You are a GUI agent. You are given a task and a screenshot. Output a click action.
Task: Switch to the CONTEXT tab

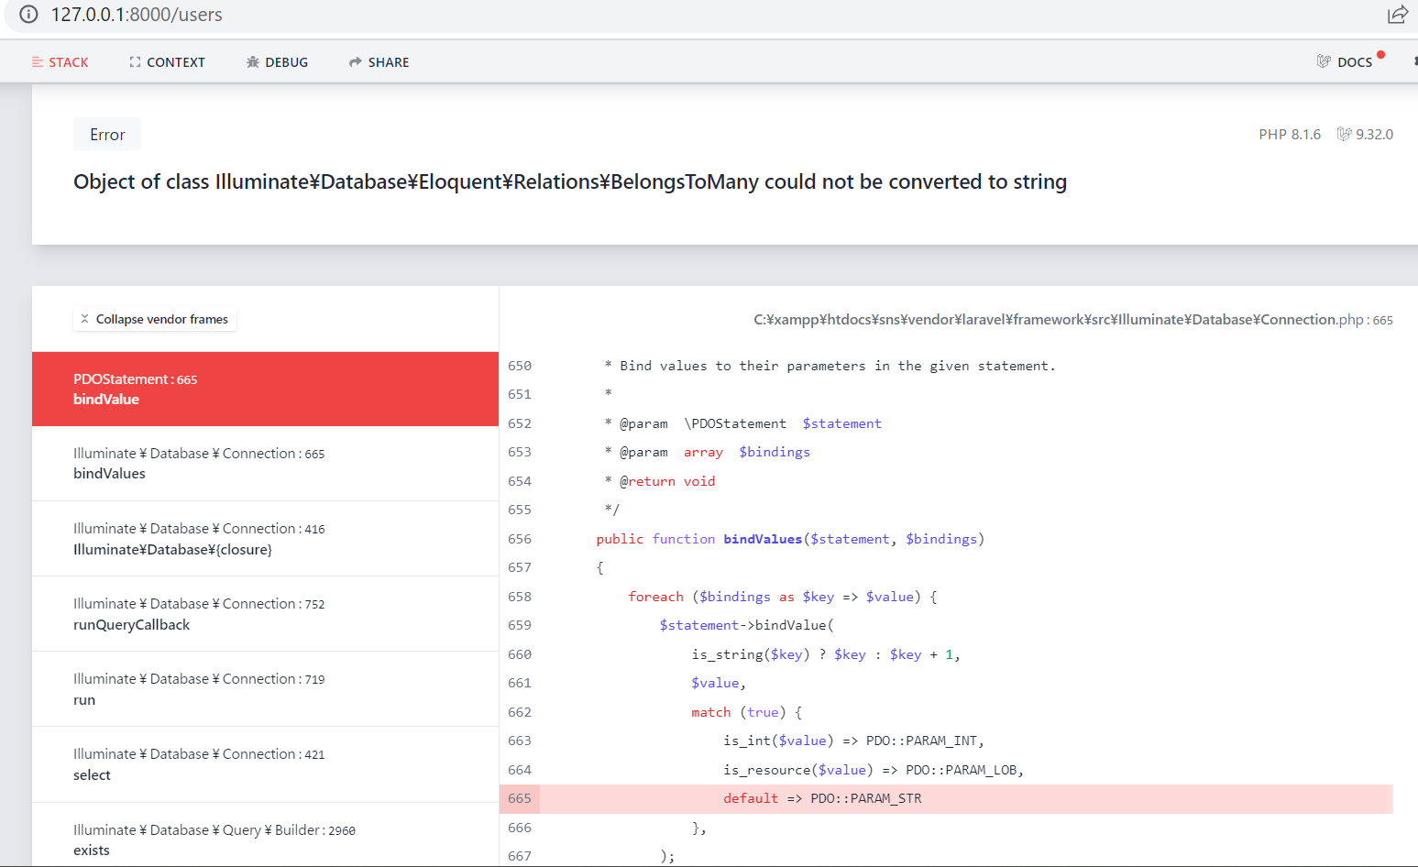(x=167, y=62)
